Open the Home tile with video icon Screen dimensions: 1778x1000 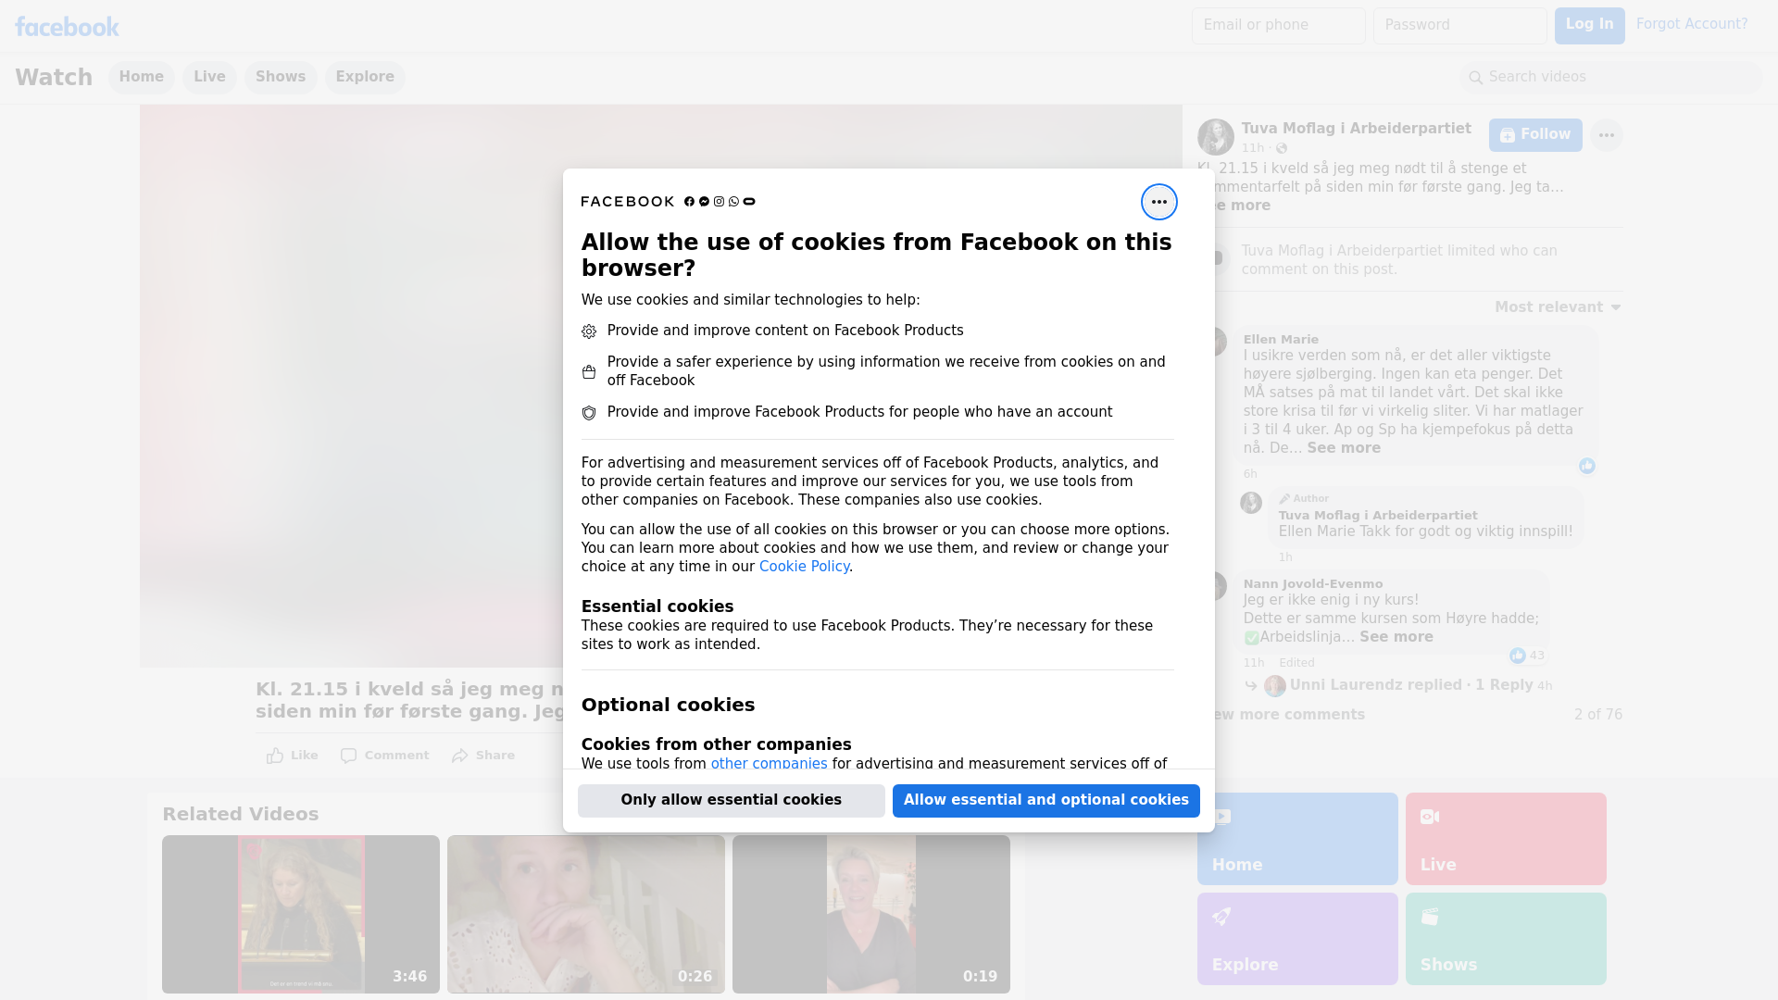pos(1297,839)
